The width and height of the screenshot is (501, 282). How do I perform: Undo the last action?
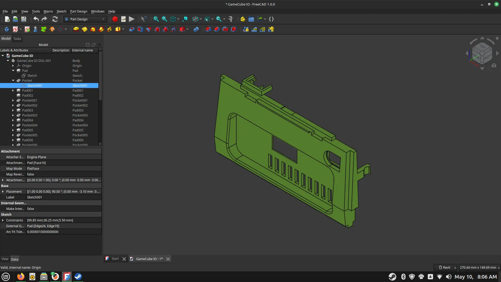tap(36, 19)
